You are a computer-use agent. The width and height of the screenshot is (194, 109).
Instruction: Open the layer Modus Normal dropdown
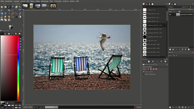(185, 7)
